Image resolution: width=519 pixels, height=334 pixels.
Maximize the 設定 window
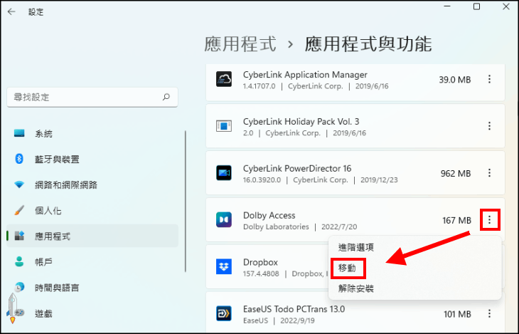tap(476, 6)
